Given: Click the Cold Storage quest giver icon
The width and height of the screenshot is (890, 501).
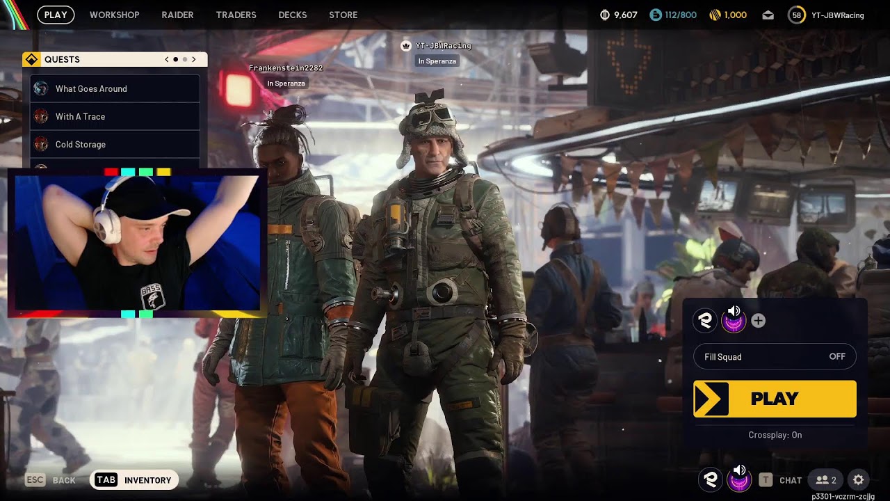Looking at the screenshot, I should pyautogui.click(x=41, y=144).
